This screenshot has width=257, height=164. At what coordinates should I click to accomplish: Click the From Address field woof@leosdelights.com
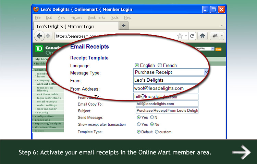[166, 88]
